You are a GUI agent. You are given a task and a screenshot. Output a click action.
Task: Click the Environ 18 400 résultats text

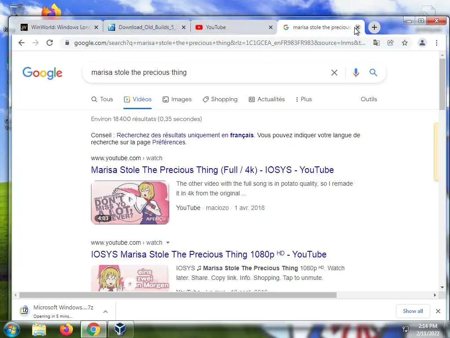point(147,119)
